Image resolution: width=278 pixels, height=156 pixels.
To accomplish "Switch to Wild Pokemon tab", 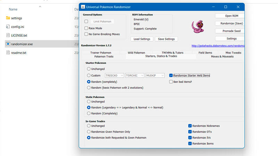I will (136, 53).
